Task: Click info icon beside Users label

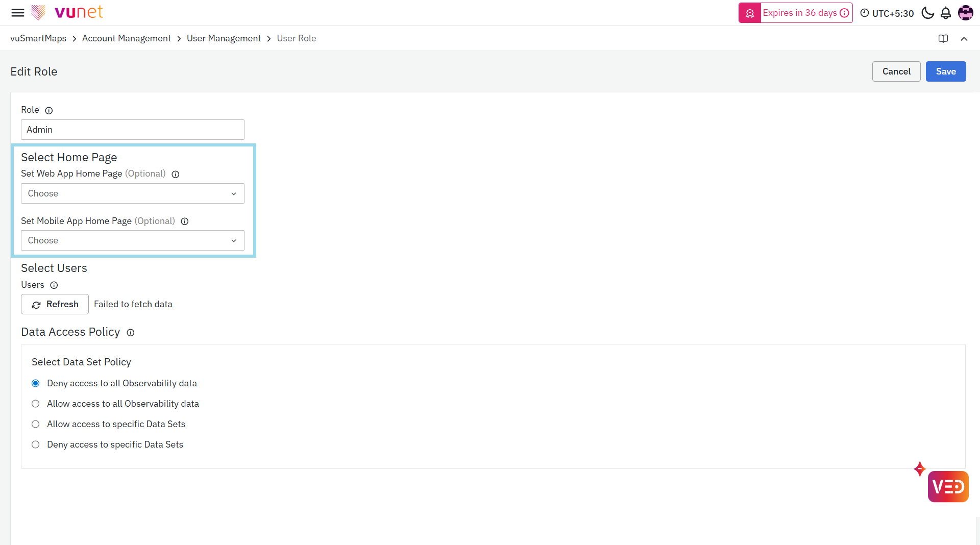Action: coord(54,285)
